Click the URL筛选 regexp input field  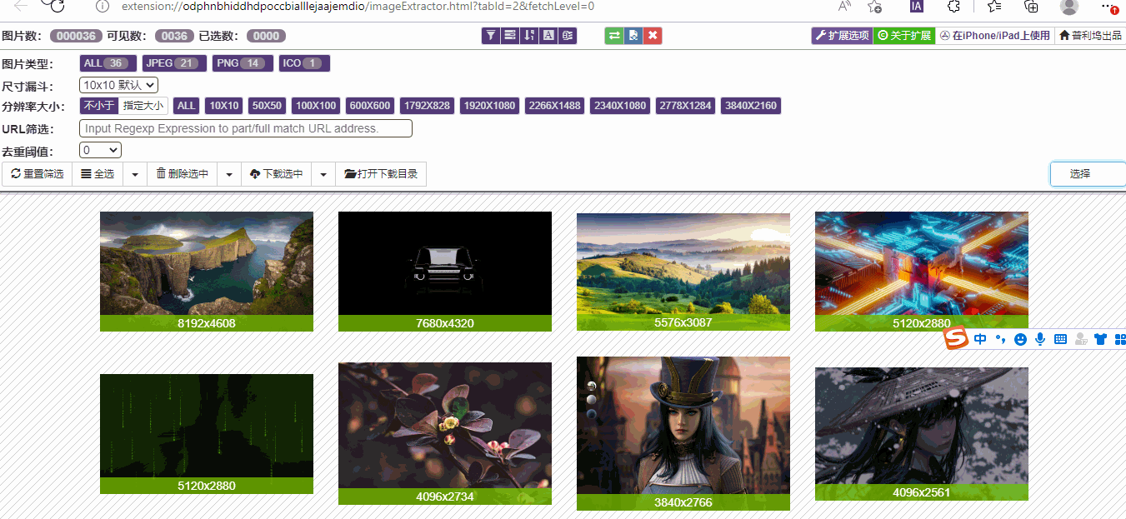[246, 128]
